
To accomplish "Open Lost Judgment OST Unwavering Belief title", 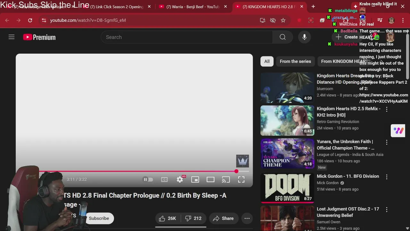I will tap(348, 212).
